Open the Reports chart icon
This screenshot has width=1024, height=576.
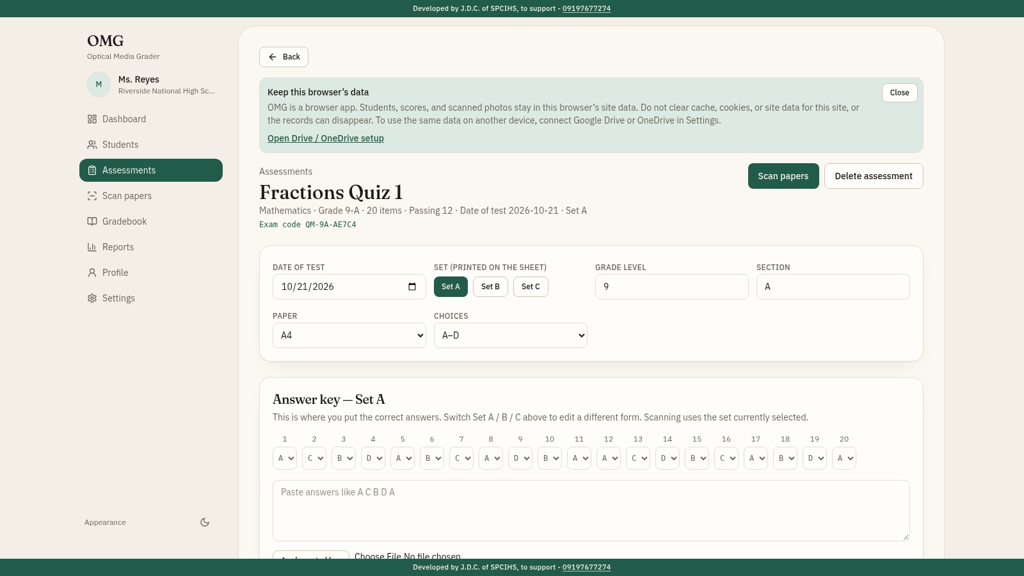point(92,247)
